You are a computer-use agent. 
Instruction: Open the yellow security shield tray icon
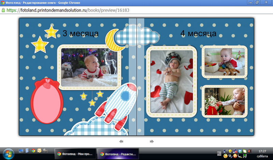(230, 151)
